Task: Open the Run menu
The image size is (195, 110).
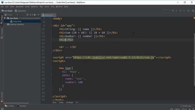Action: (41, 7)
